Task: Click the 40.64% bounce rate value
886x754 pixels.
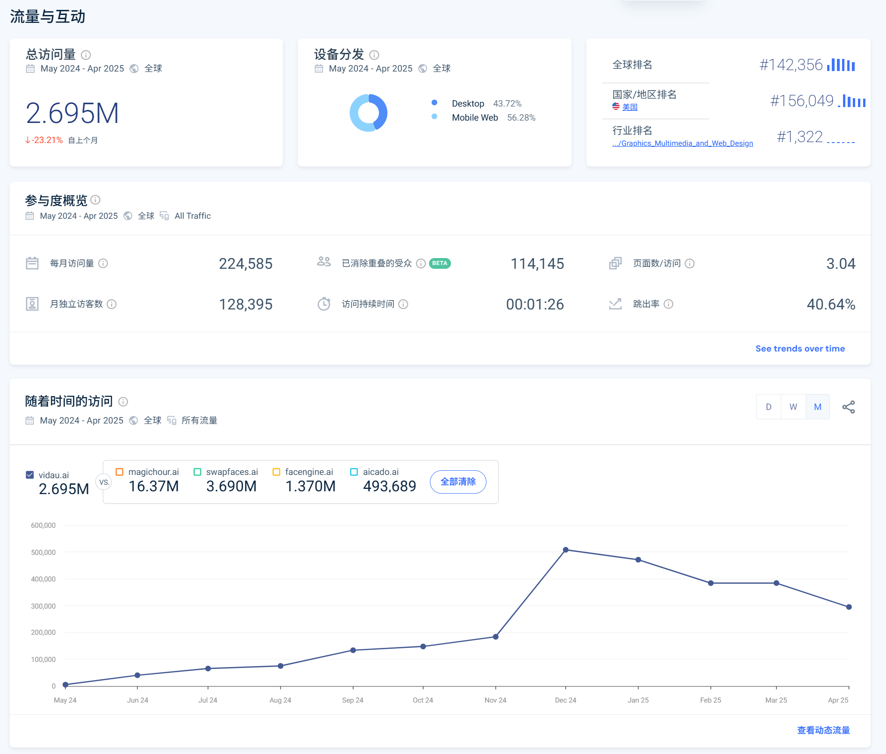Action: tap(831, 305)
